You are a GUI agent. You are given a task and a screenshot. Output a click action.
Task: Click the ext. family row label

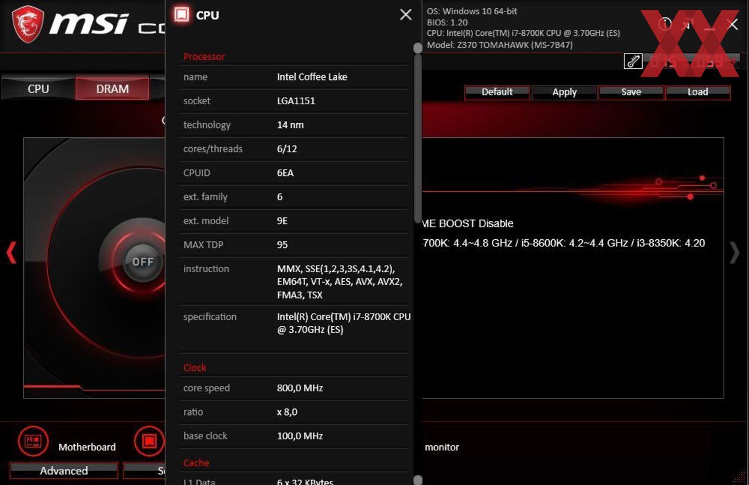coord(205,197)
